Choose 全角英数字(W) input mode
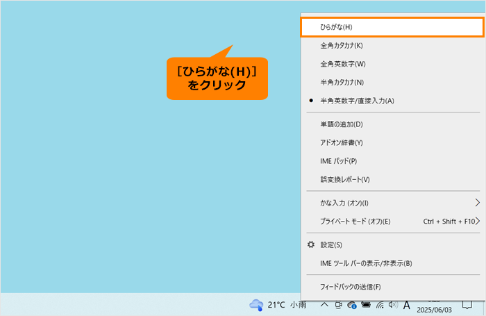 click(x=392, y=64)
